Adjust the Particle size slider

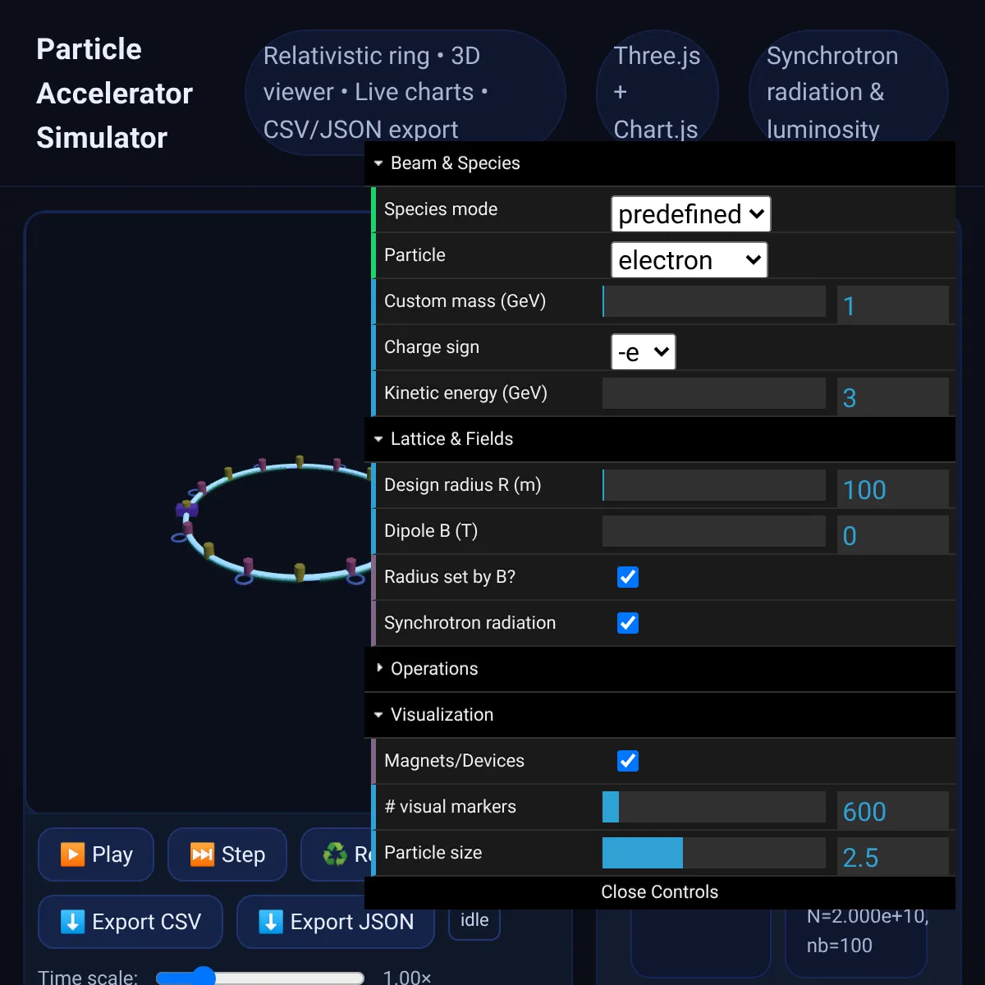tap(713, 853)
